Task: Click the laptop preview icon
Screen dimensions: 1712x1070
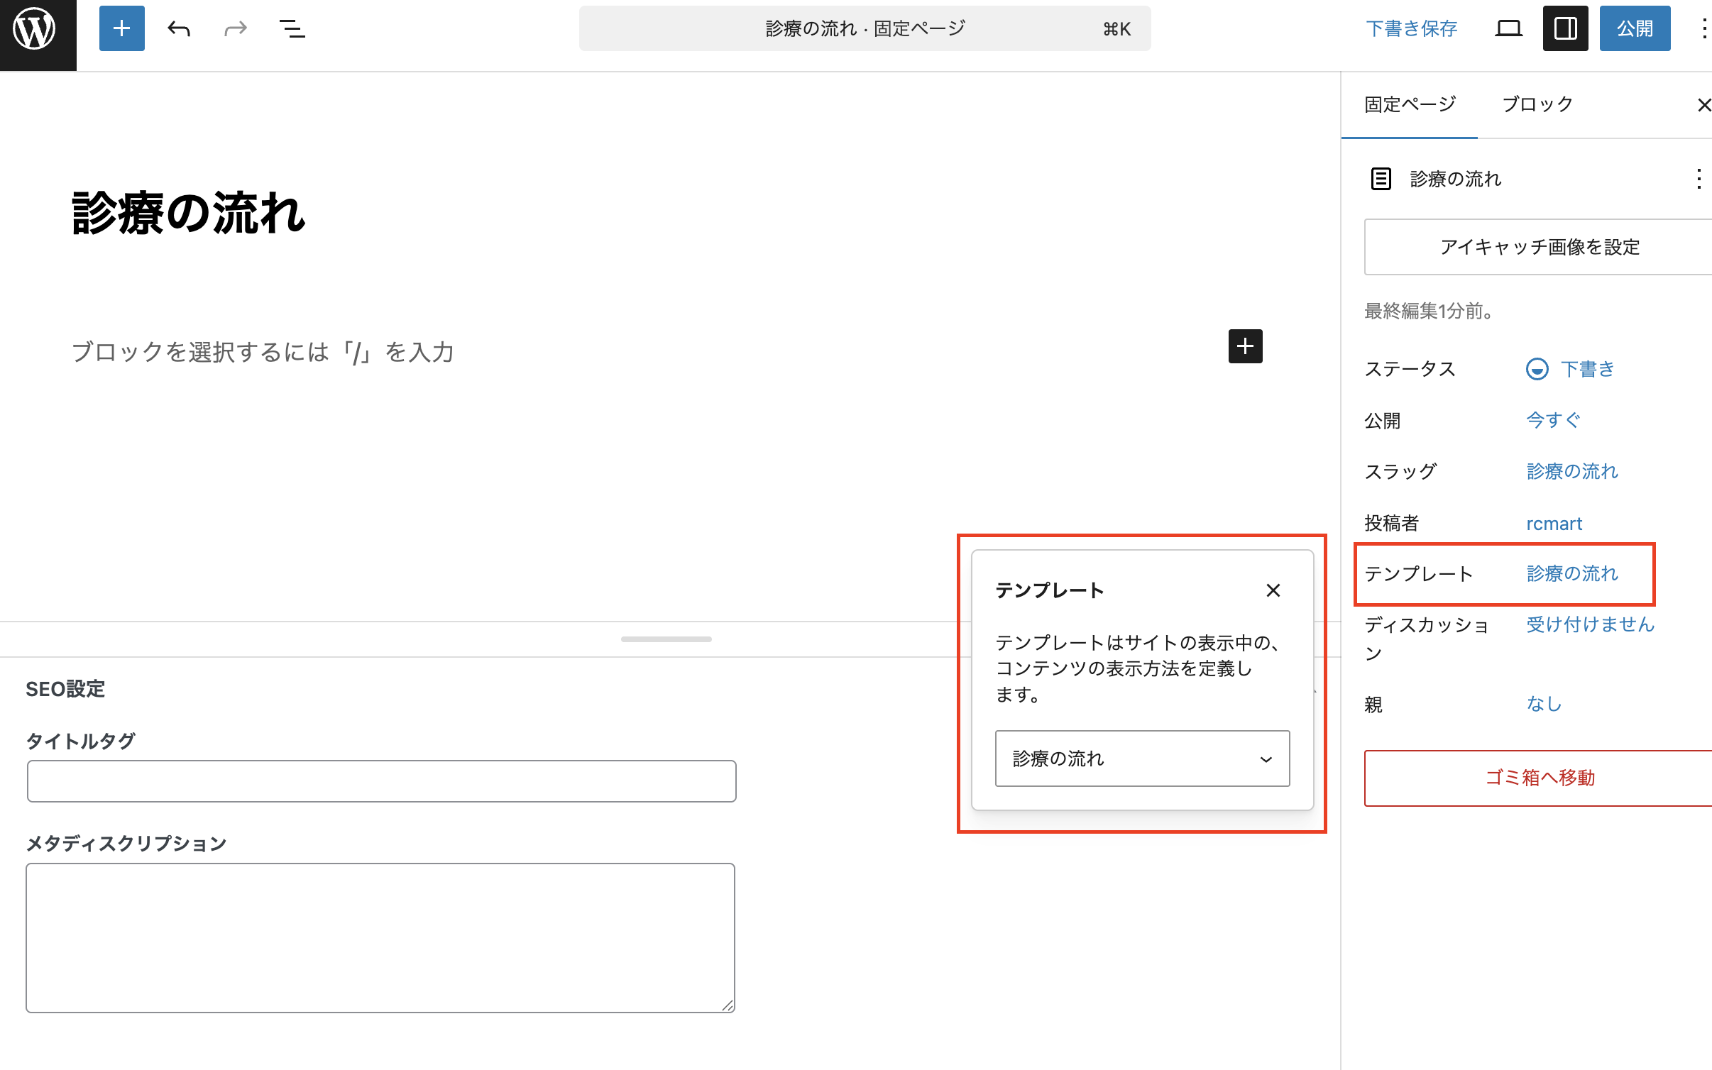Action: 1508,29
